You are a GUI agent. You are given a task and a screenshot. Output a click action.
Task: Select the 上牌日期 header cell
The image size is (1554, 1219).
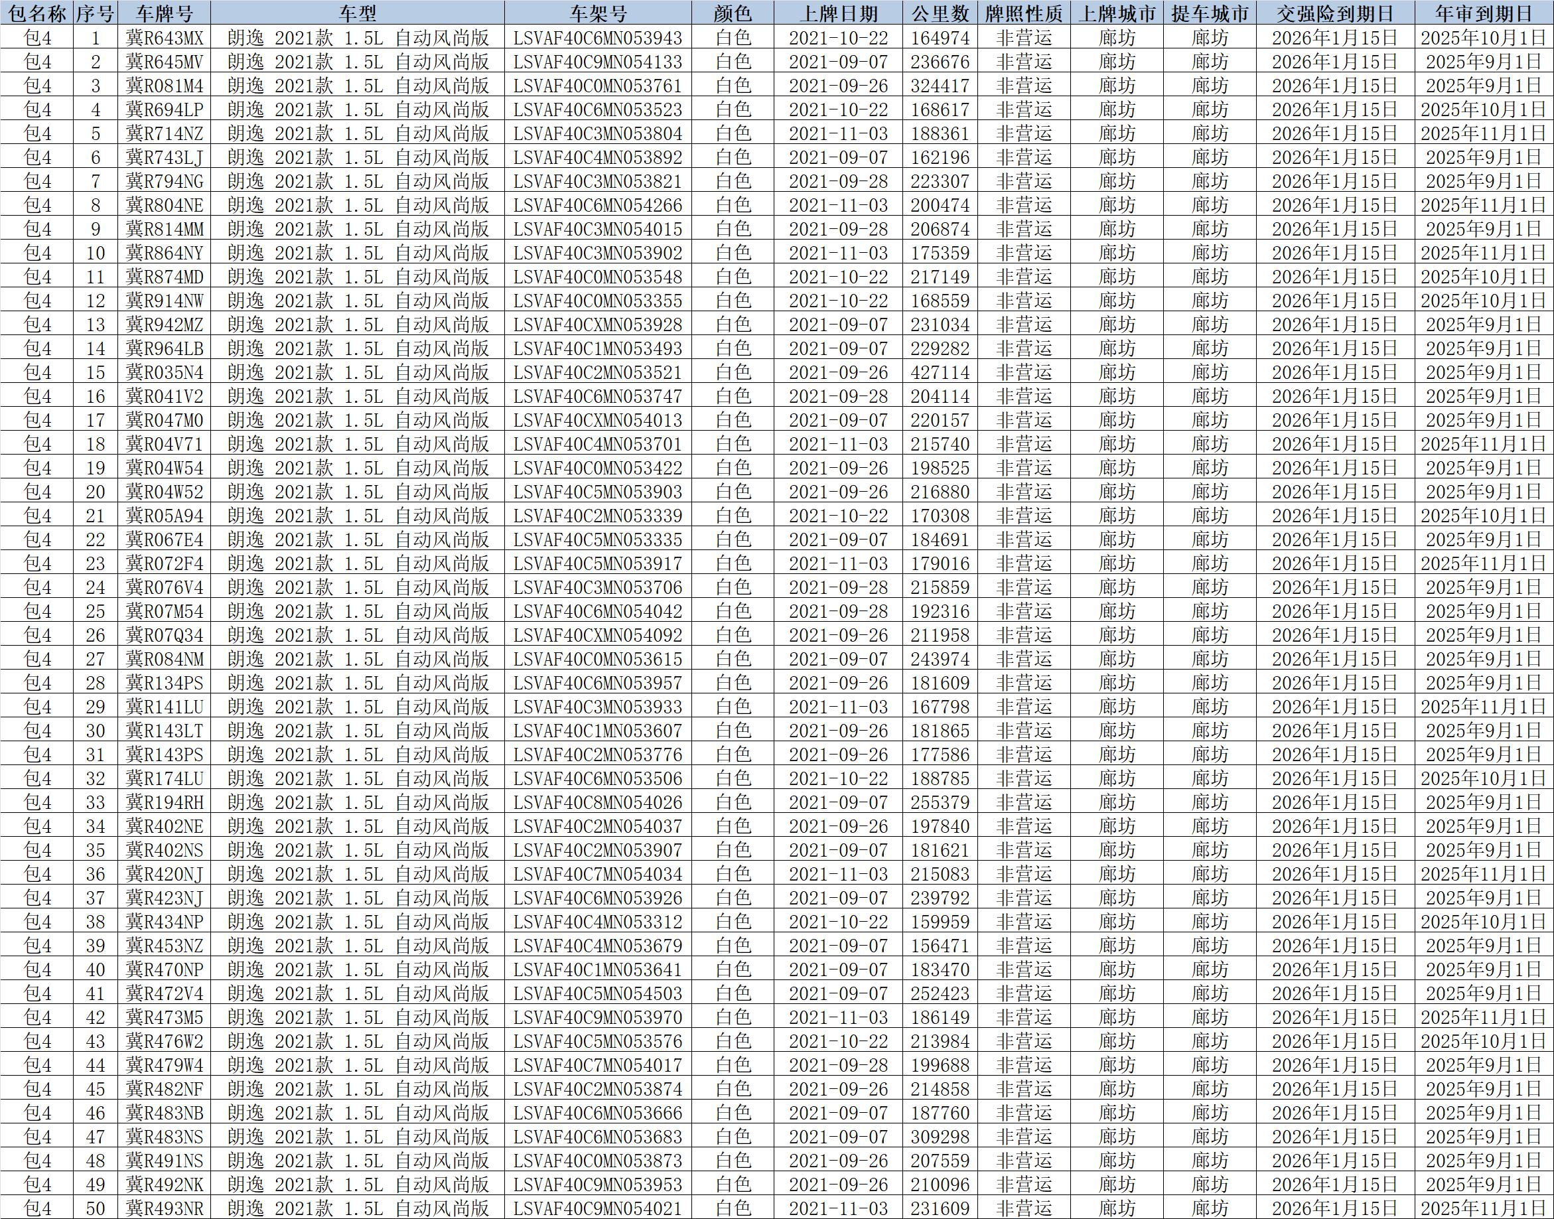point(838,13)
